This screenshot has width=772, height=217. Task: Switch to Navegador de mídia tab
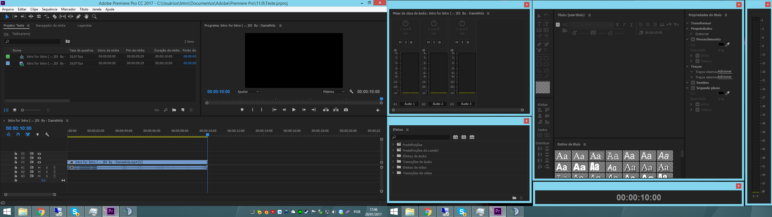coord(51,26)
